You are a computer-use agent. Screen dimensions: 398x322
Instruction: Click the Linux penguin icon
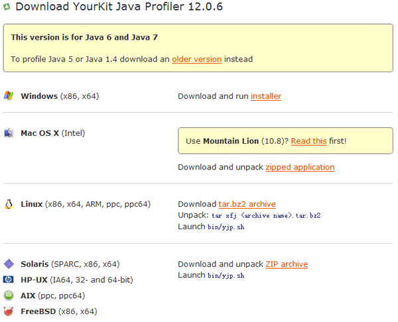pos(9,204)
